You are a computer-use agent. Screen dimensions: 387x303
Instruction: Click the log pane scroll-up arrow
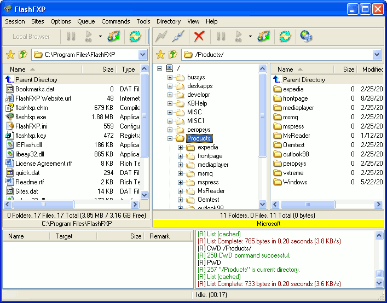pos(379,235)
